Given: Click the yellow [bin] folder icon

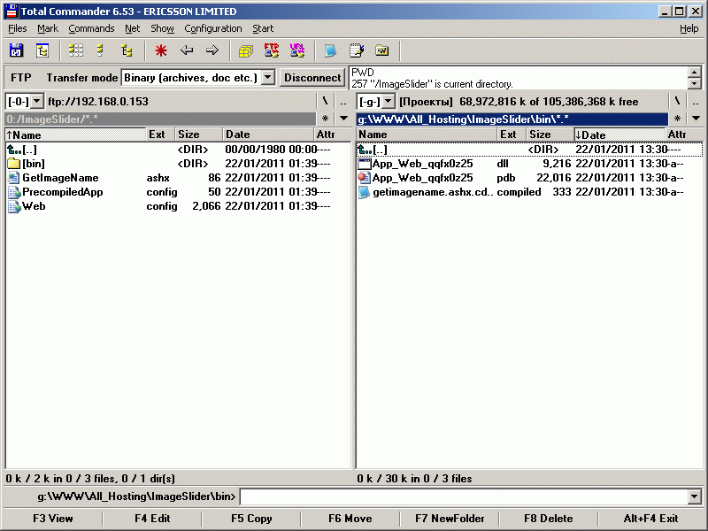Looking at the screenshot, I should pyautogui.click(x=14, y=164).
